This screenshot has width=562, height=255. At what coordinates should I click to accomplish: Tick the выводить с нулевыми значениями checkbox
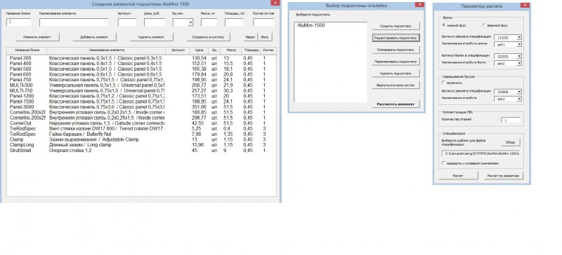point(444,163)
